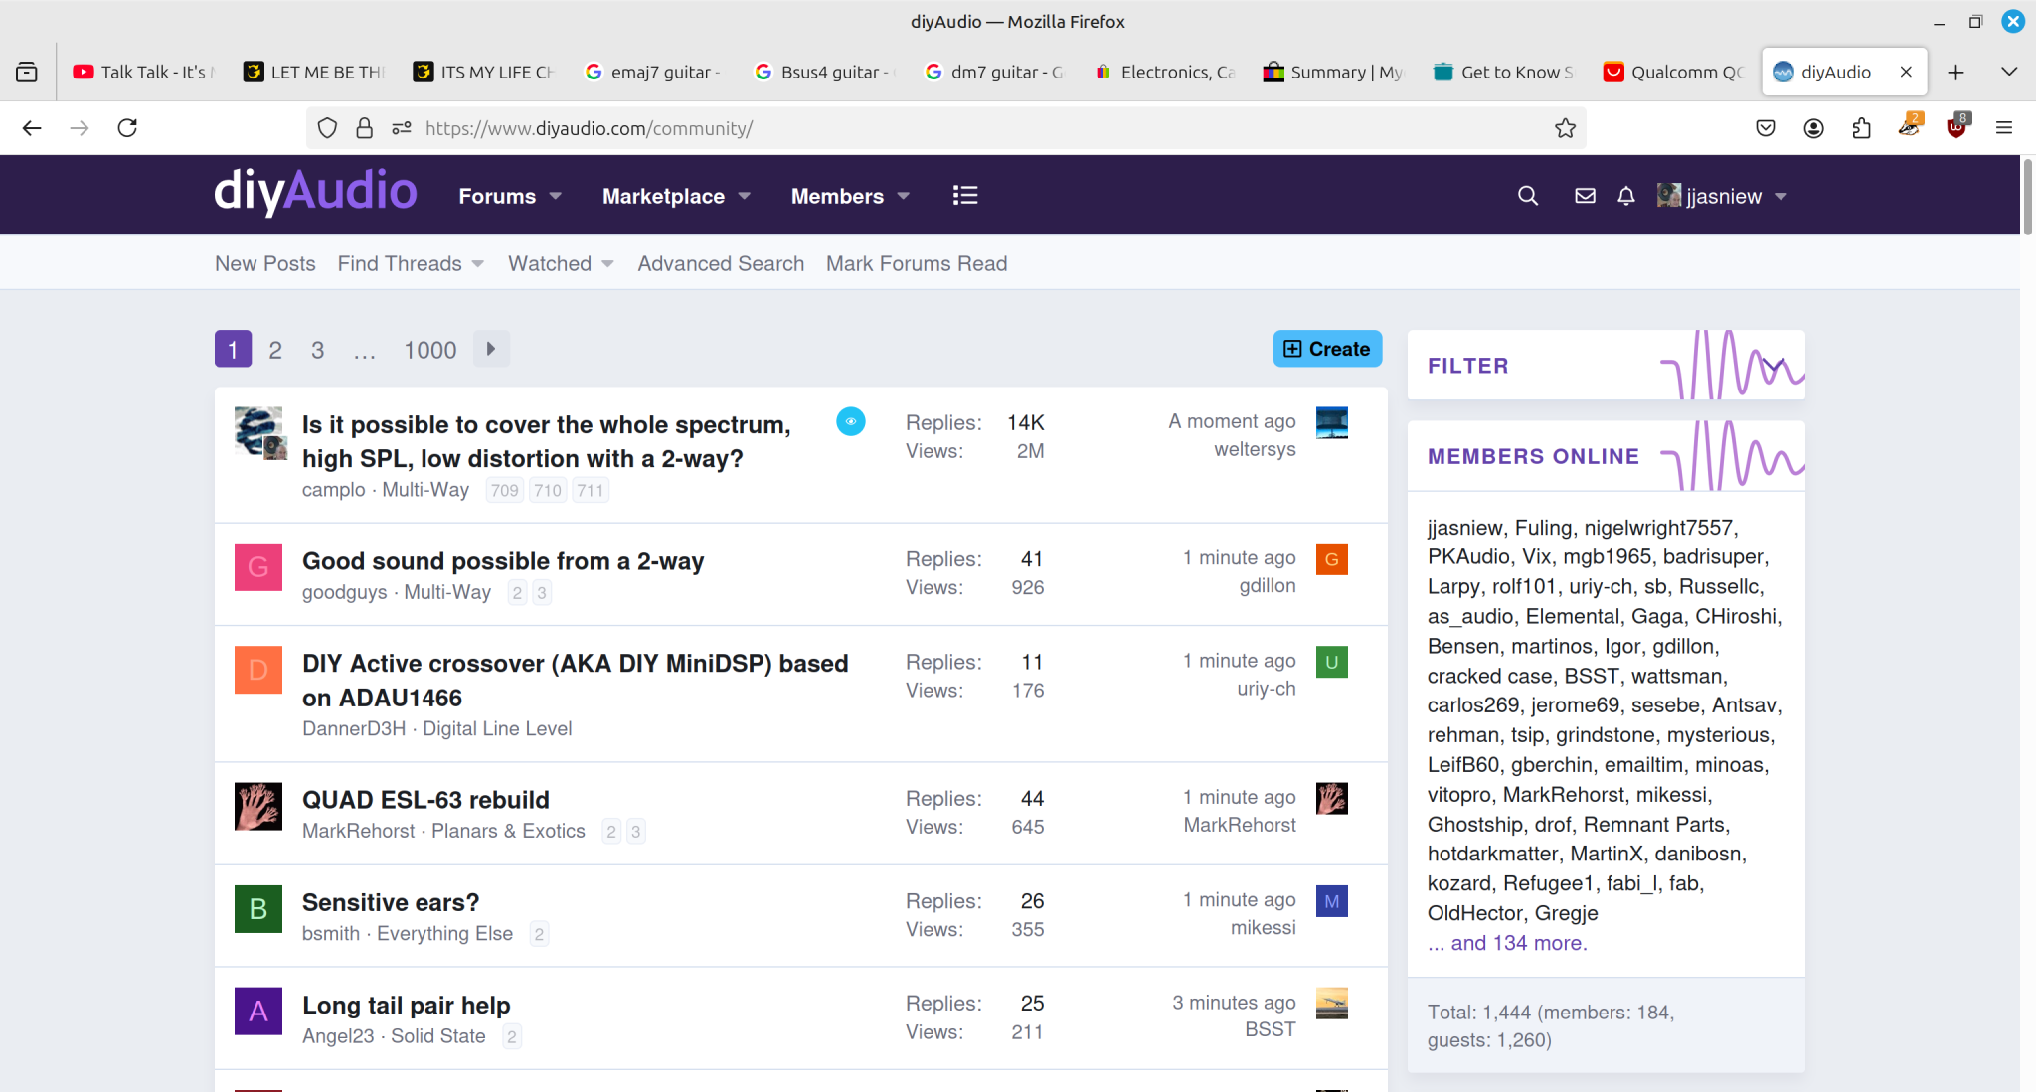
Task: Jump to page 1000
Action: (x=429, y=350)
